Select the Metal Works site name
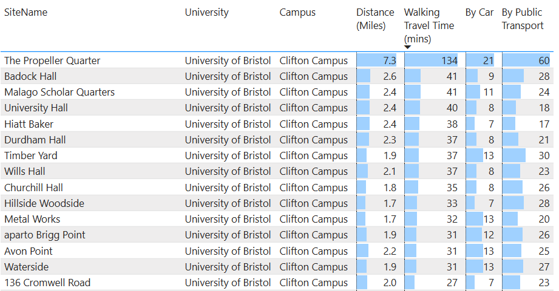Image resolution: width=559 pixels, height=291 pixels. click(x=32, y=219)
